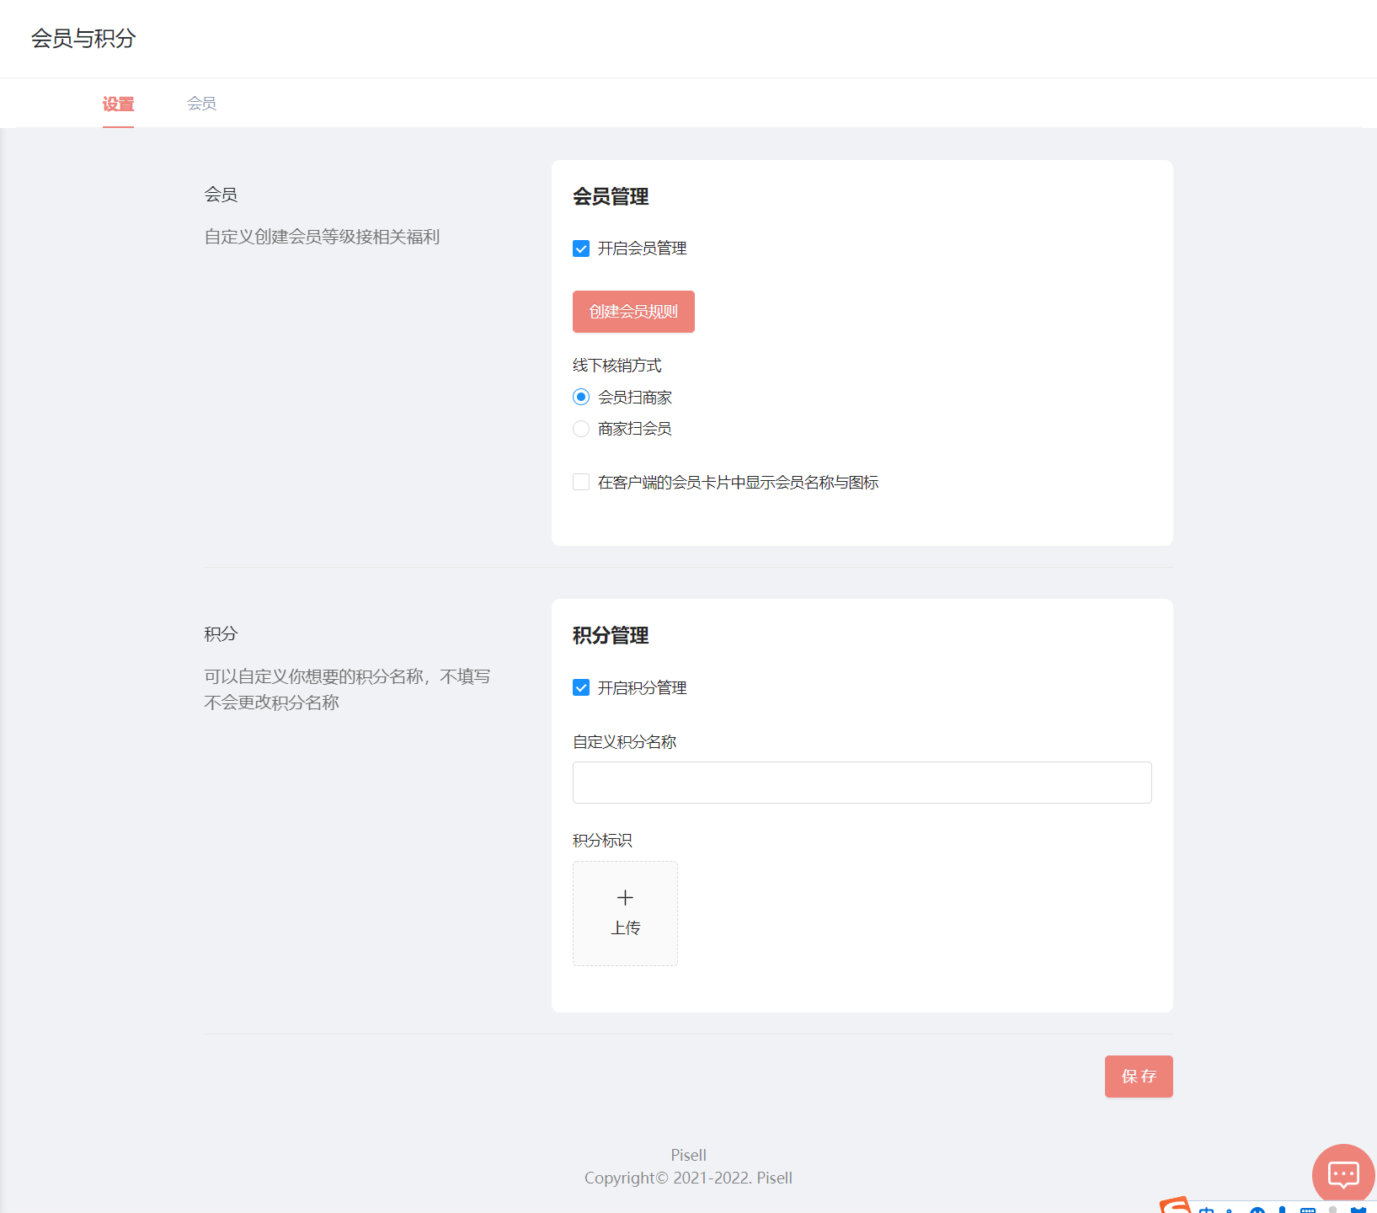Image resolution: width=1377 pixels, height=1213 pixels.
Task: Click the Copyright© 2021-2022. Pisell footer text
Action: (688, 1178)
